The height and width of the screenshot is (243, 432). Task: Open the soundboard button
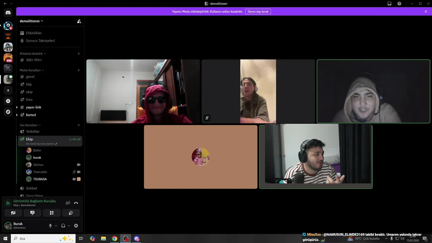(71, 213)
